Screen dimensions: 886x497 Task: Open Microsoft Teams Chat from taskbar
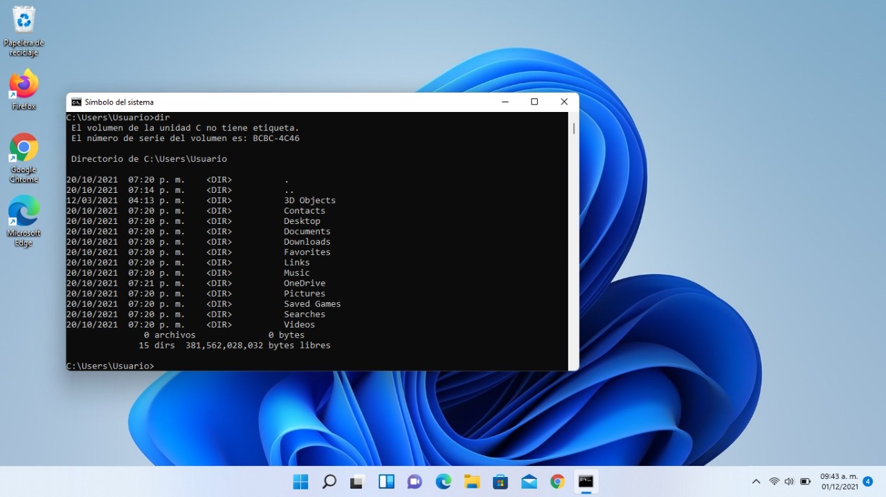click(x=414, y=481)
